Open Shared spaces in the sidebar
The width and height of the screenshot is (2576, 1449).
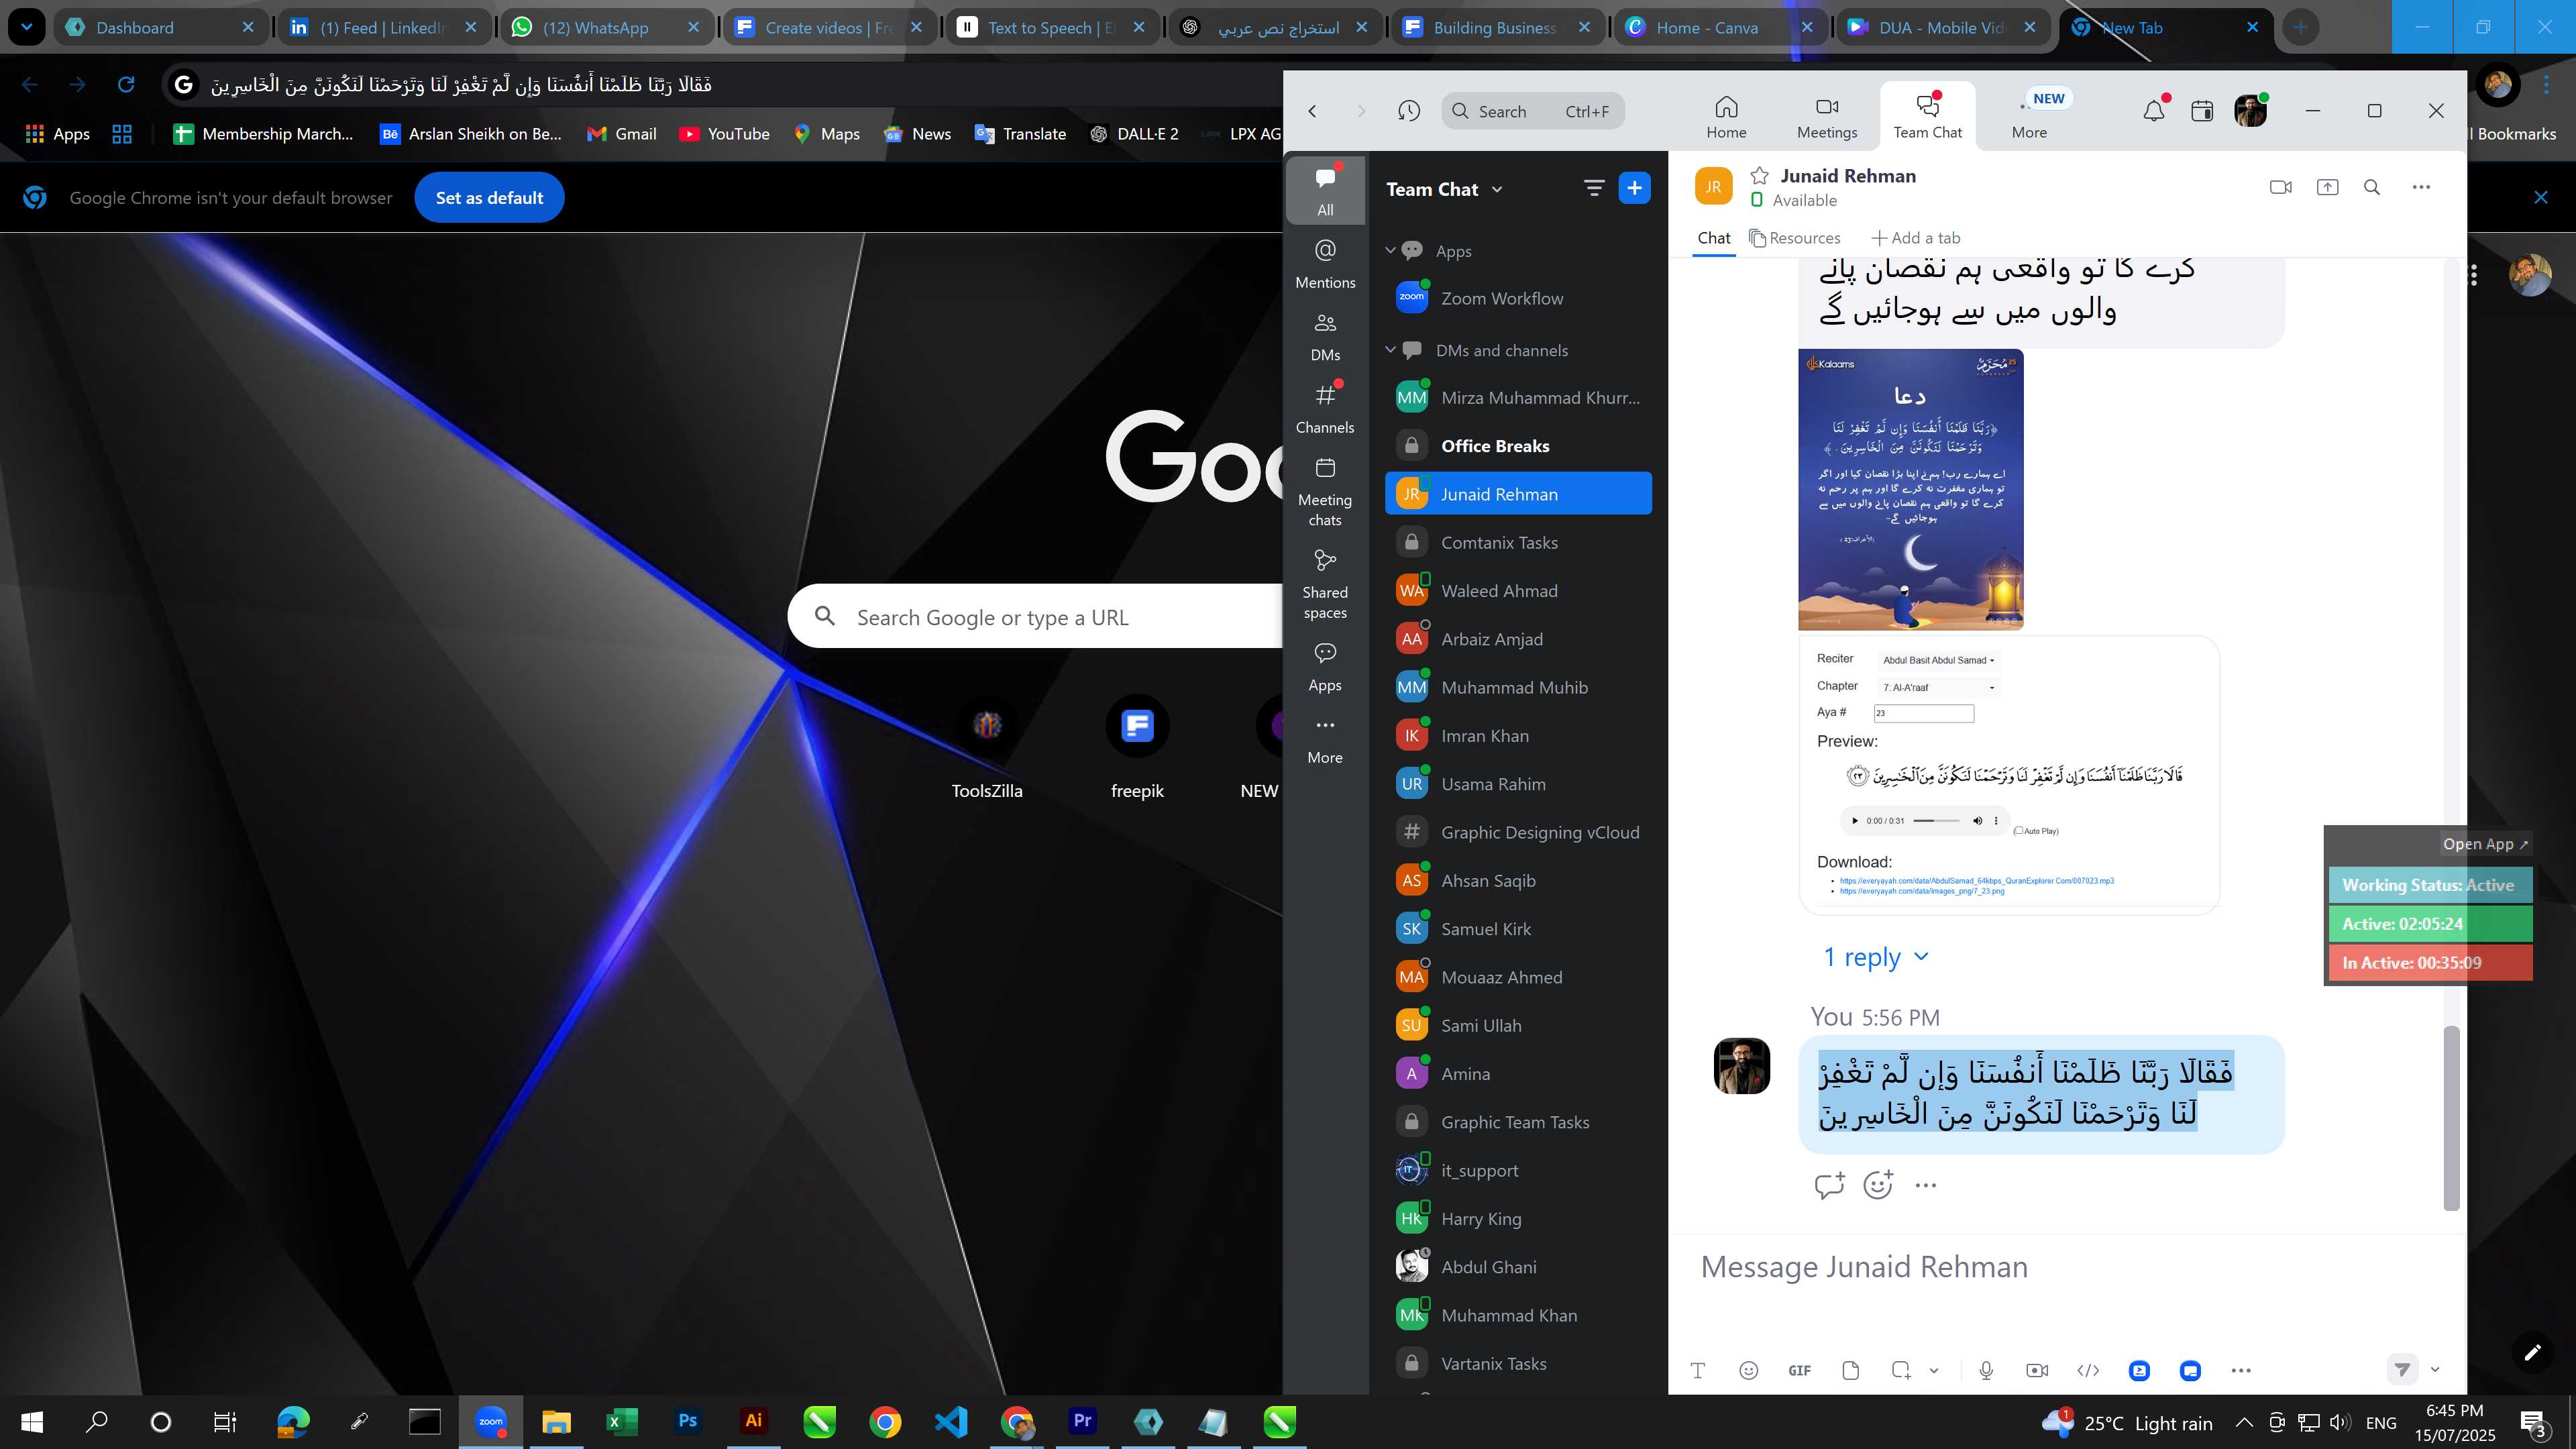click(1325, 585)
